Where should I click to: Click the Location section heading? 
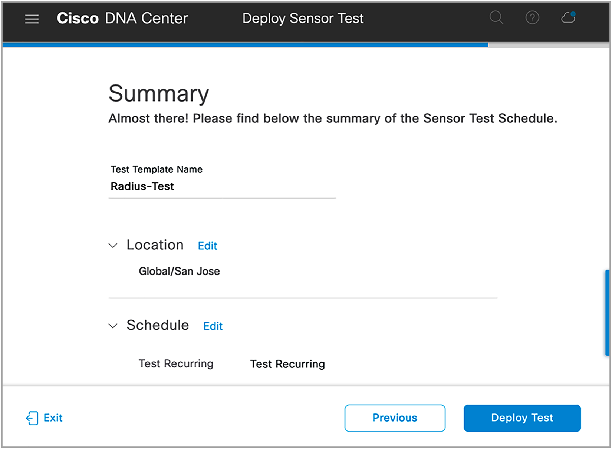(x=155, y=245)
